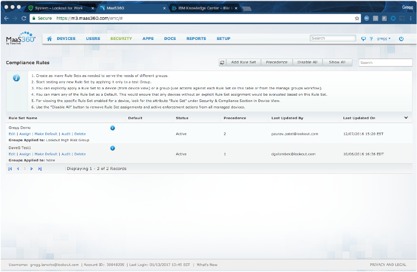Open info icon for DaveG Test1
The image size is (417, 272).
pos(112,148)
